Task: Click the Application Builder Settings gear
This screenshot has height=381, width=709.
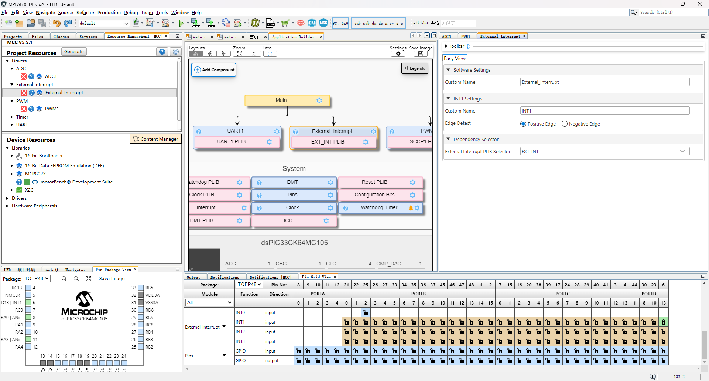Action: click(398, 54)
